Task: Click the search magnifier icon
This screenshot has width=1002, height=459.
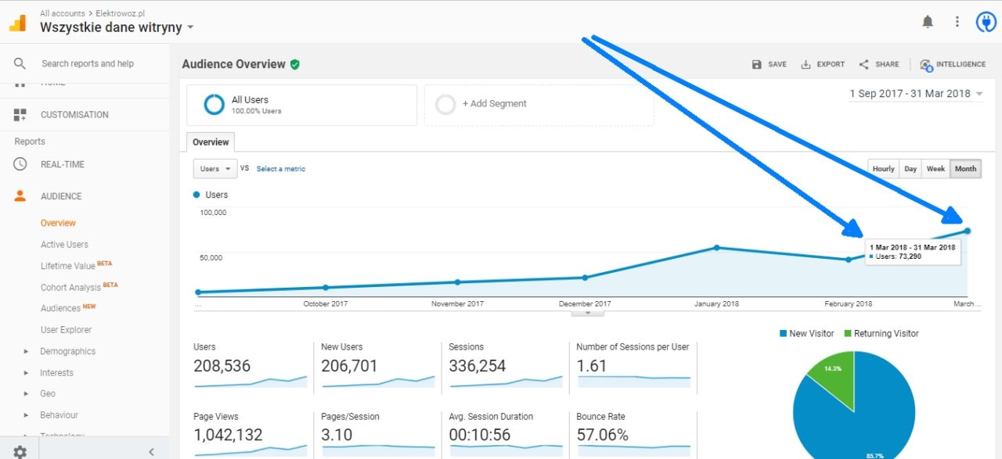Action: tap(20, 63)
